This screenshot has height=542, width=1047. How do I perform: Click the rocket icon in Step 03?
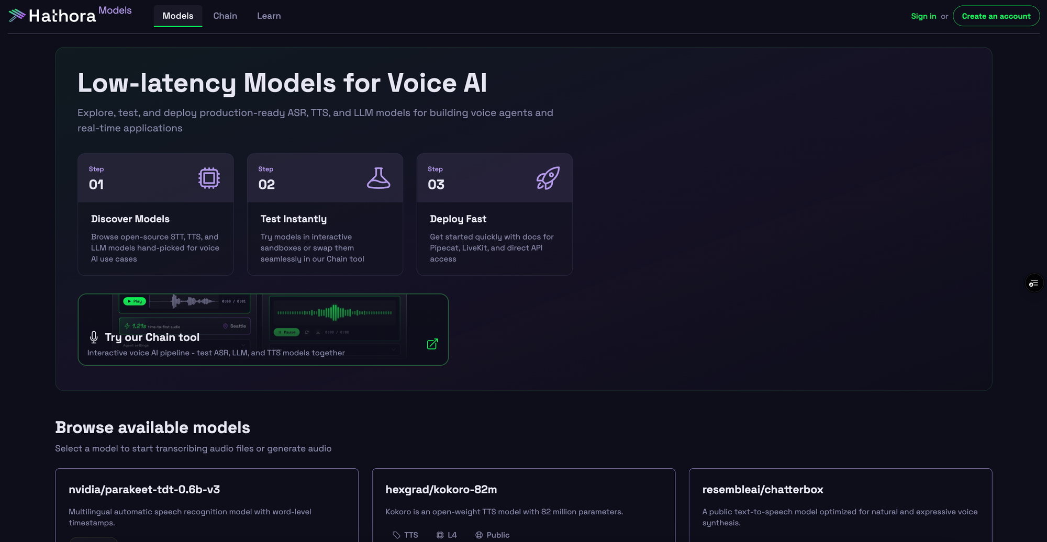548,178
